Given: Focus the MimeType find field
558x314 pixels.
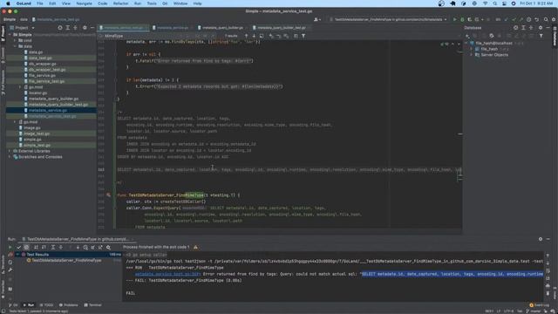Looking at the screenshot, I should tap(142, 36).
